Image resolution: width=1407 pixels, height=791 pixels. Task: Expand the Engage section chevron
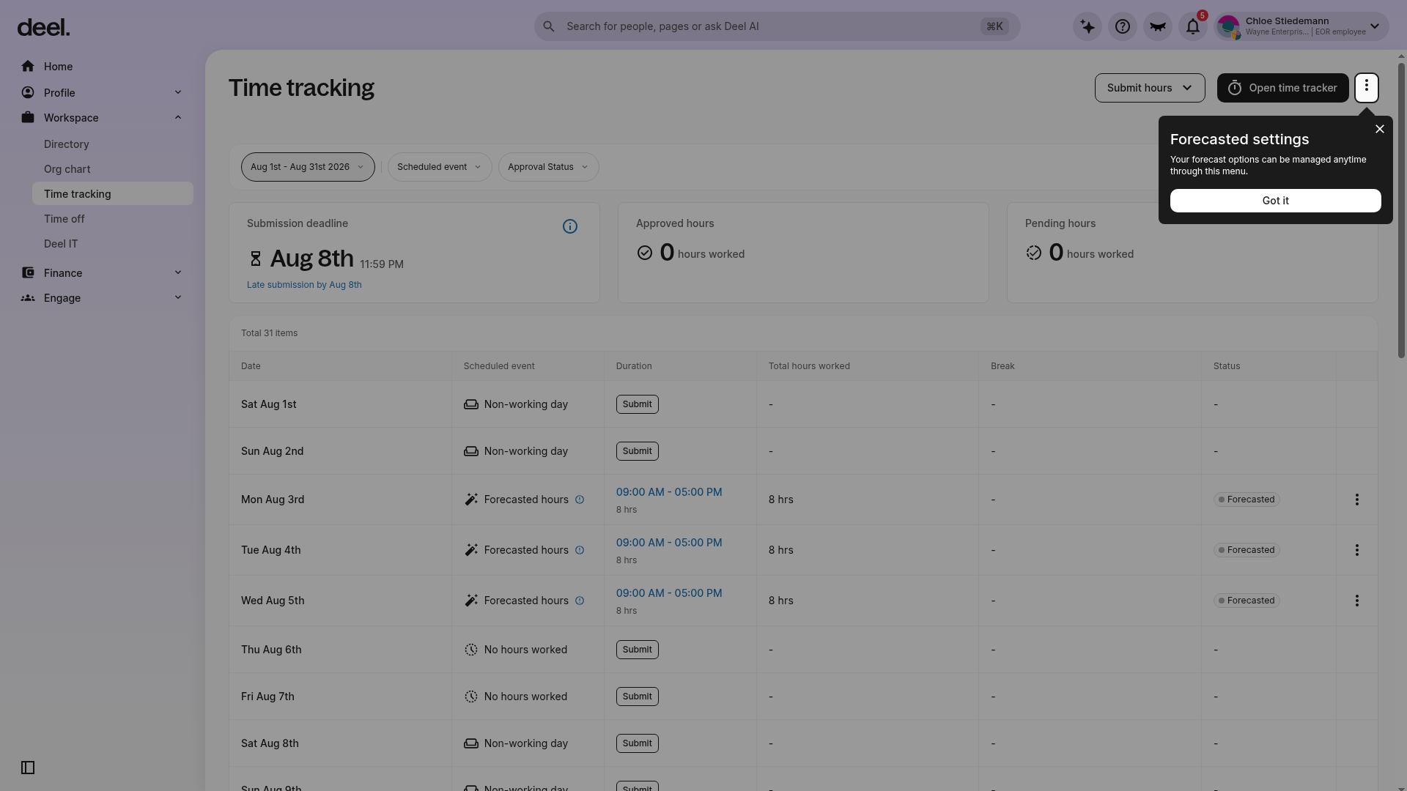click(178, 297)
